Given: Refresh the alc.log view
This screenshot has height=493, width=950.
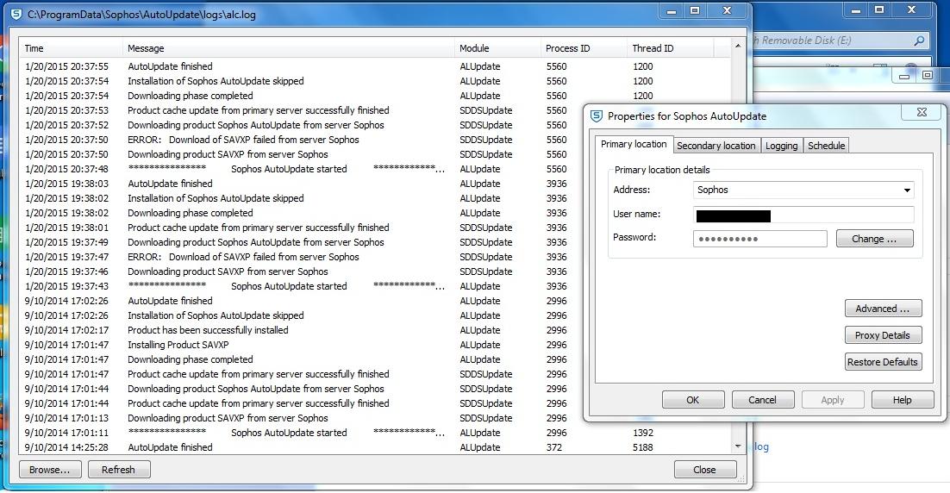Looking at the screenshot, I should pos(119,470).
